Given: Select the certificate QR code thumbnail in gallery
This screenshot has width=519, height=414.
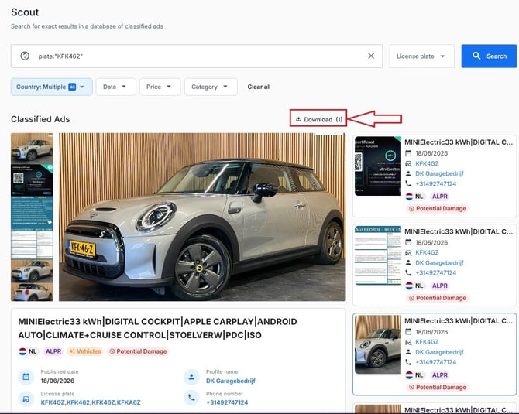Looking at the screenshot, I should tap(32, 180).
